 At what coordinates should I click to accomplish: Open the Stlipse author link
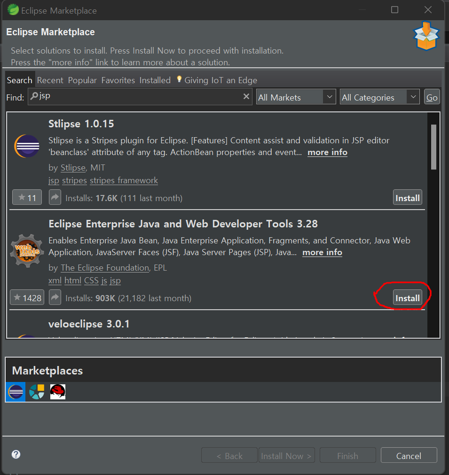73,168
